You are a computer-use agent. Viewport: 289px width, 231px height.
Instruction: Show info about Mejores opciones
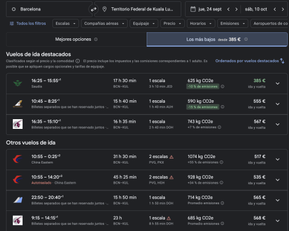point(96,40)
